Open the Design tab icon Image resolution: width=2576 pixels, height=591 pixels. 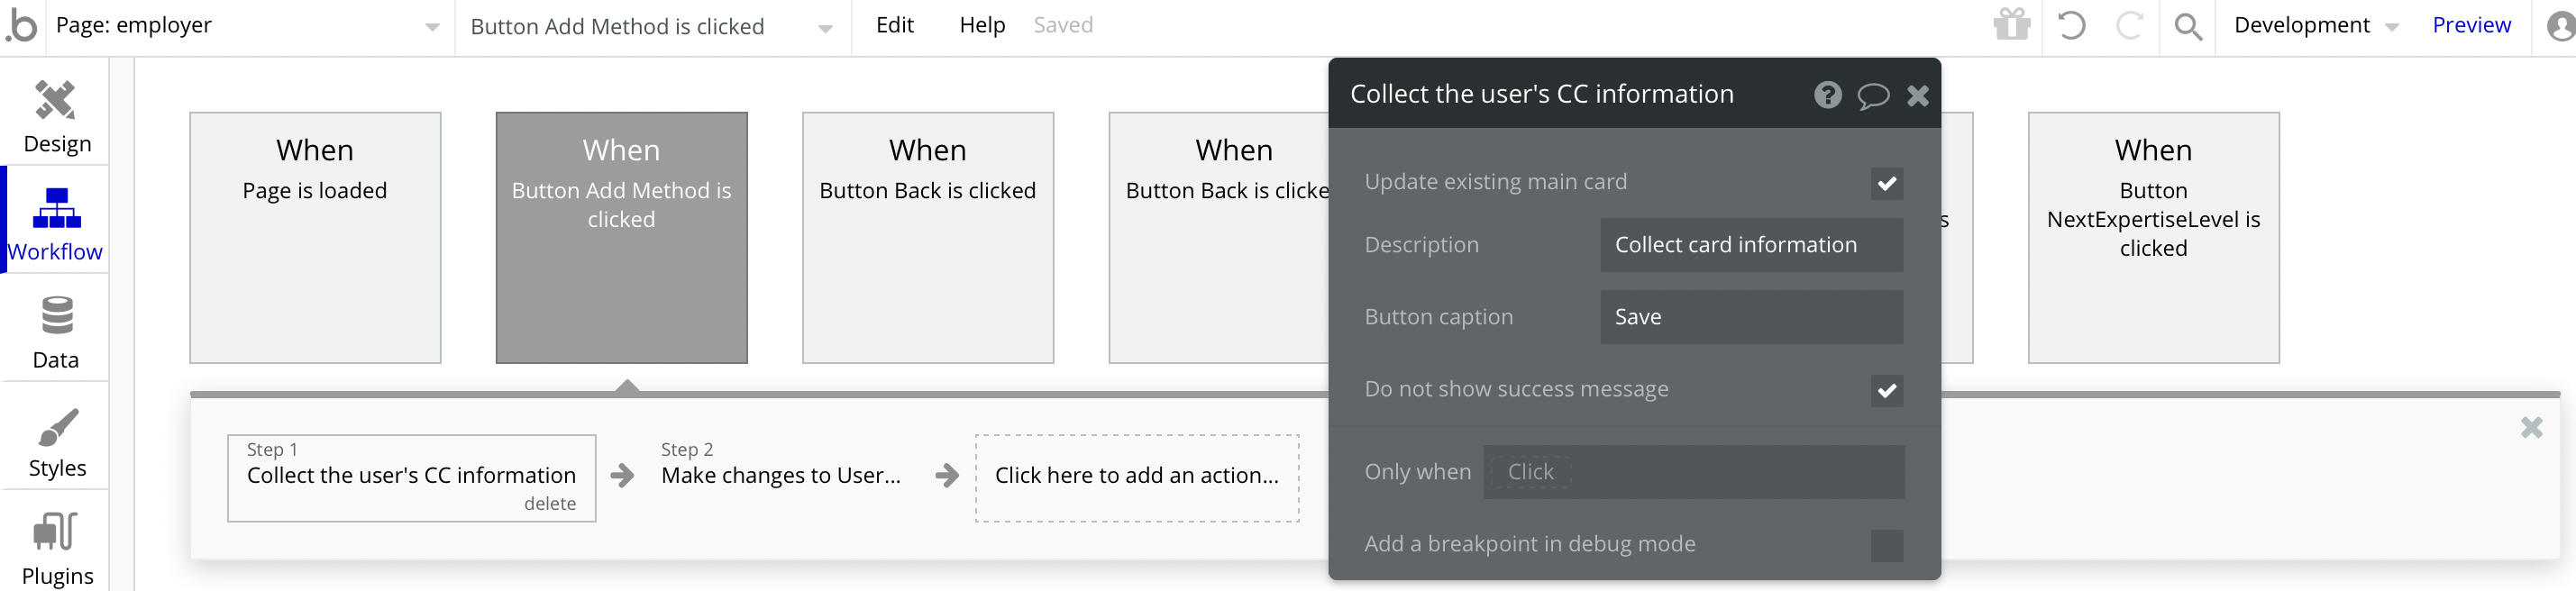click(56, 101)
